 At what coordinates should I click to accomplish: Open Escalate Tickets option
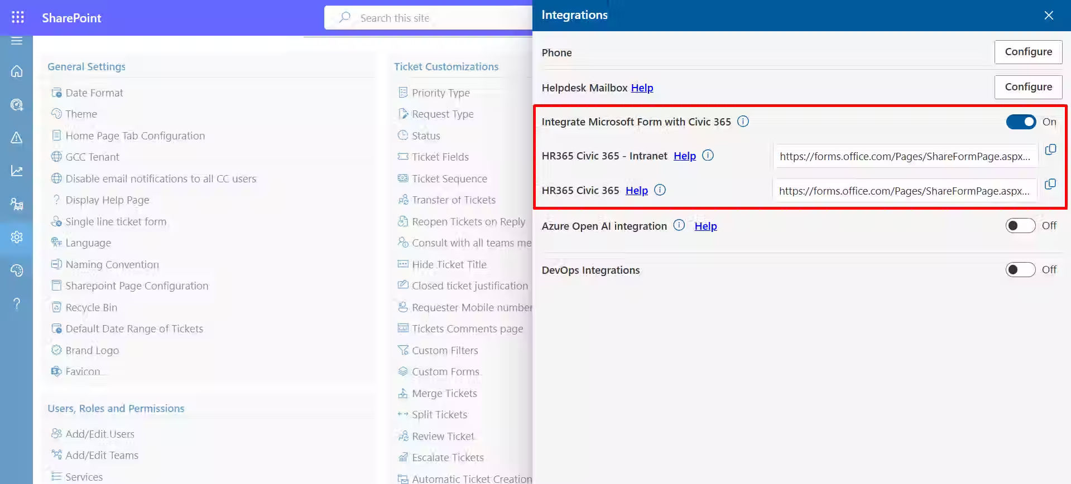[x=448, y=457]
